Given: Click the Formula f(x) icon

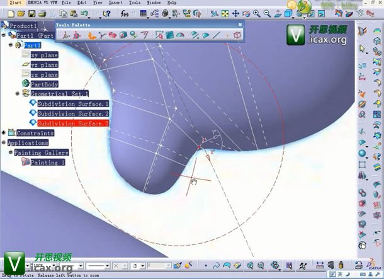Looking at the screenshot, I should tap(124, 13).
